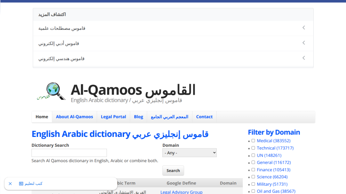Click the كتب لتعليم ad link
This screenshot has height=194, width=346.
(33, 184)
